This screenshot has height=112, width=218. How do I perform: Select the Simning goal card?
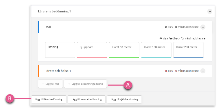(x=60, y=50)
